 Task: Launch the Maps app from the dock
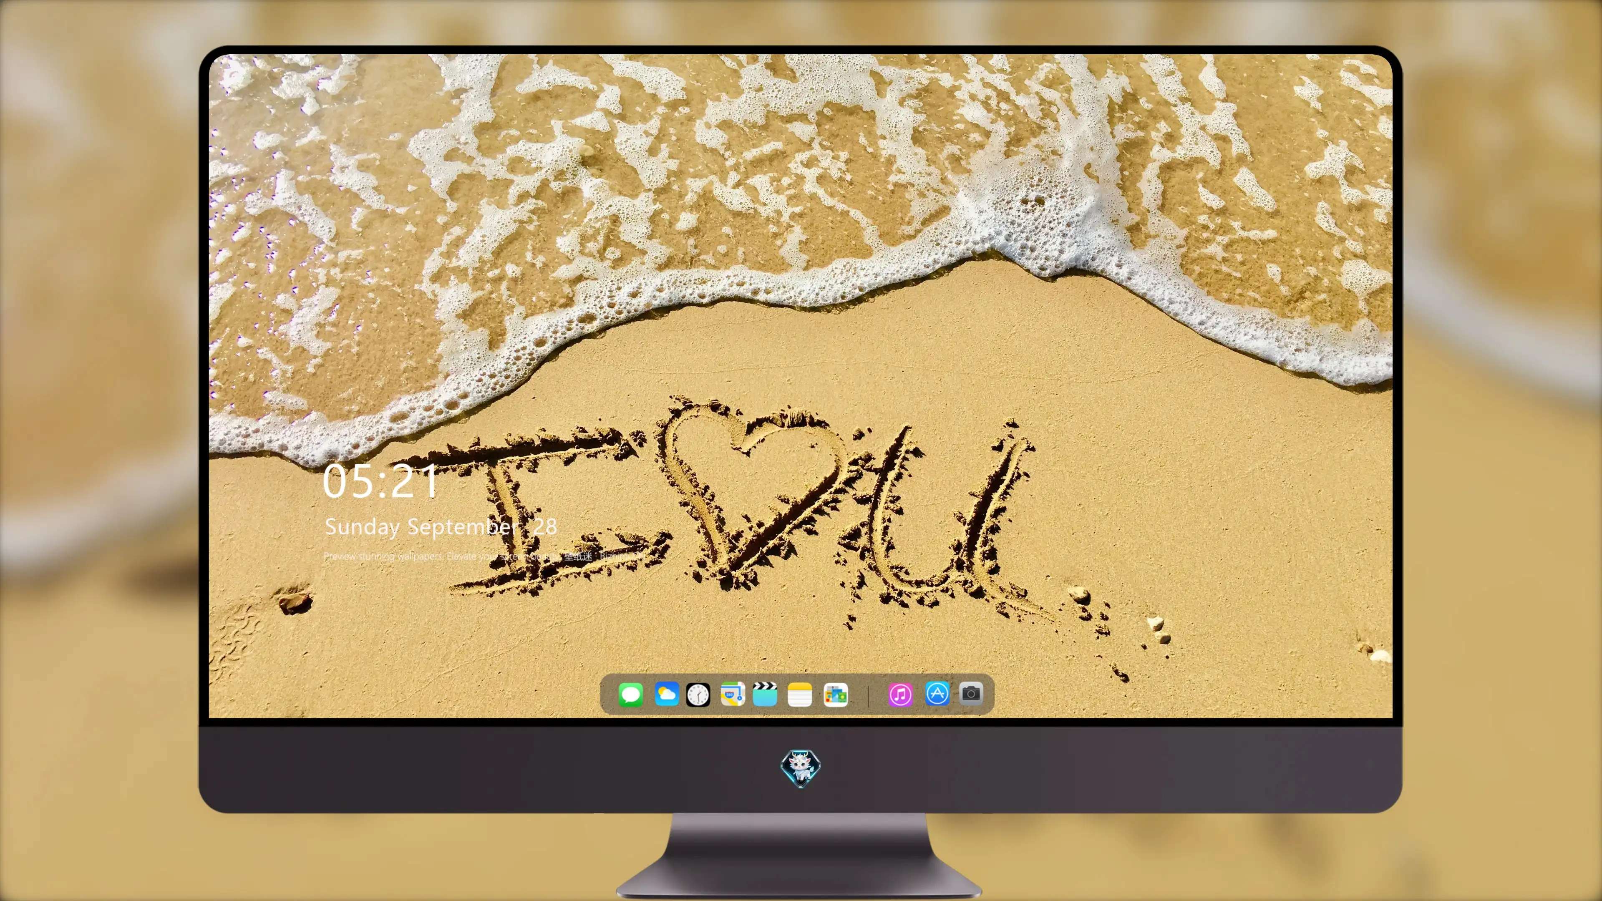click(x=733, y=694)
